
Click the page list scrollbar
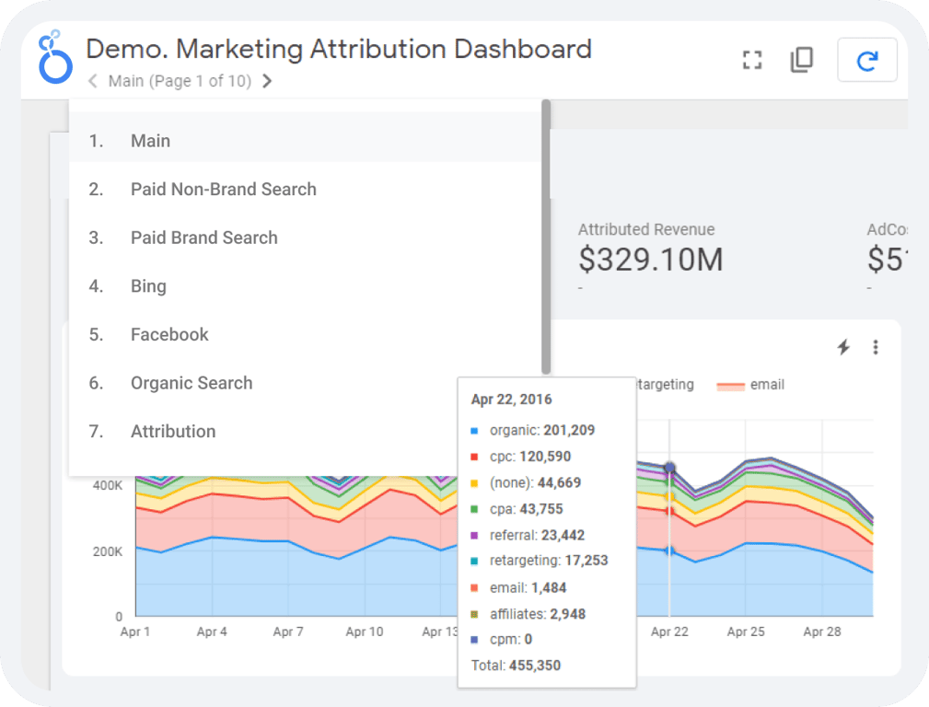pyautogui.click(x=546, y=237)
